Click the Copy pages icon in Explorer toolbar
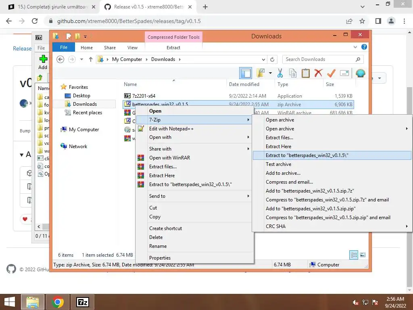Image resolution: width=413 pixels, height=310 pixels. 293,73
